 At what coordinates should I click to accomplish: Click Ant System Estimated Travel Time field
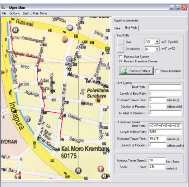point(157,100)
